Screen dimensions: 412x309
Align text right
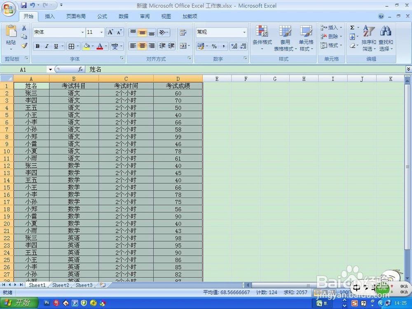click(151, 46)
